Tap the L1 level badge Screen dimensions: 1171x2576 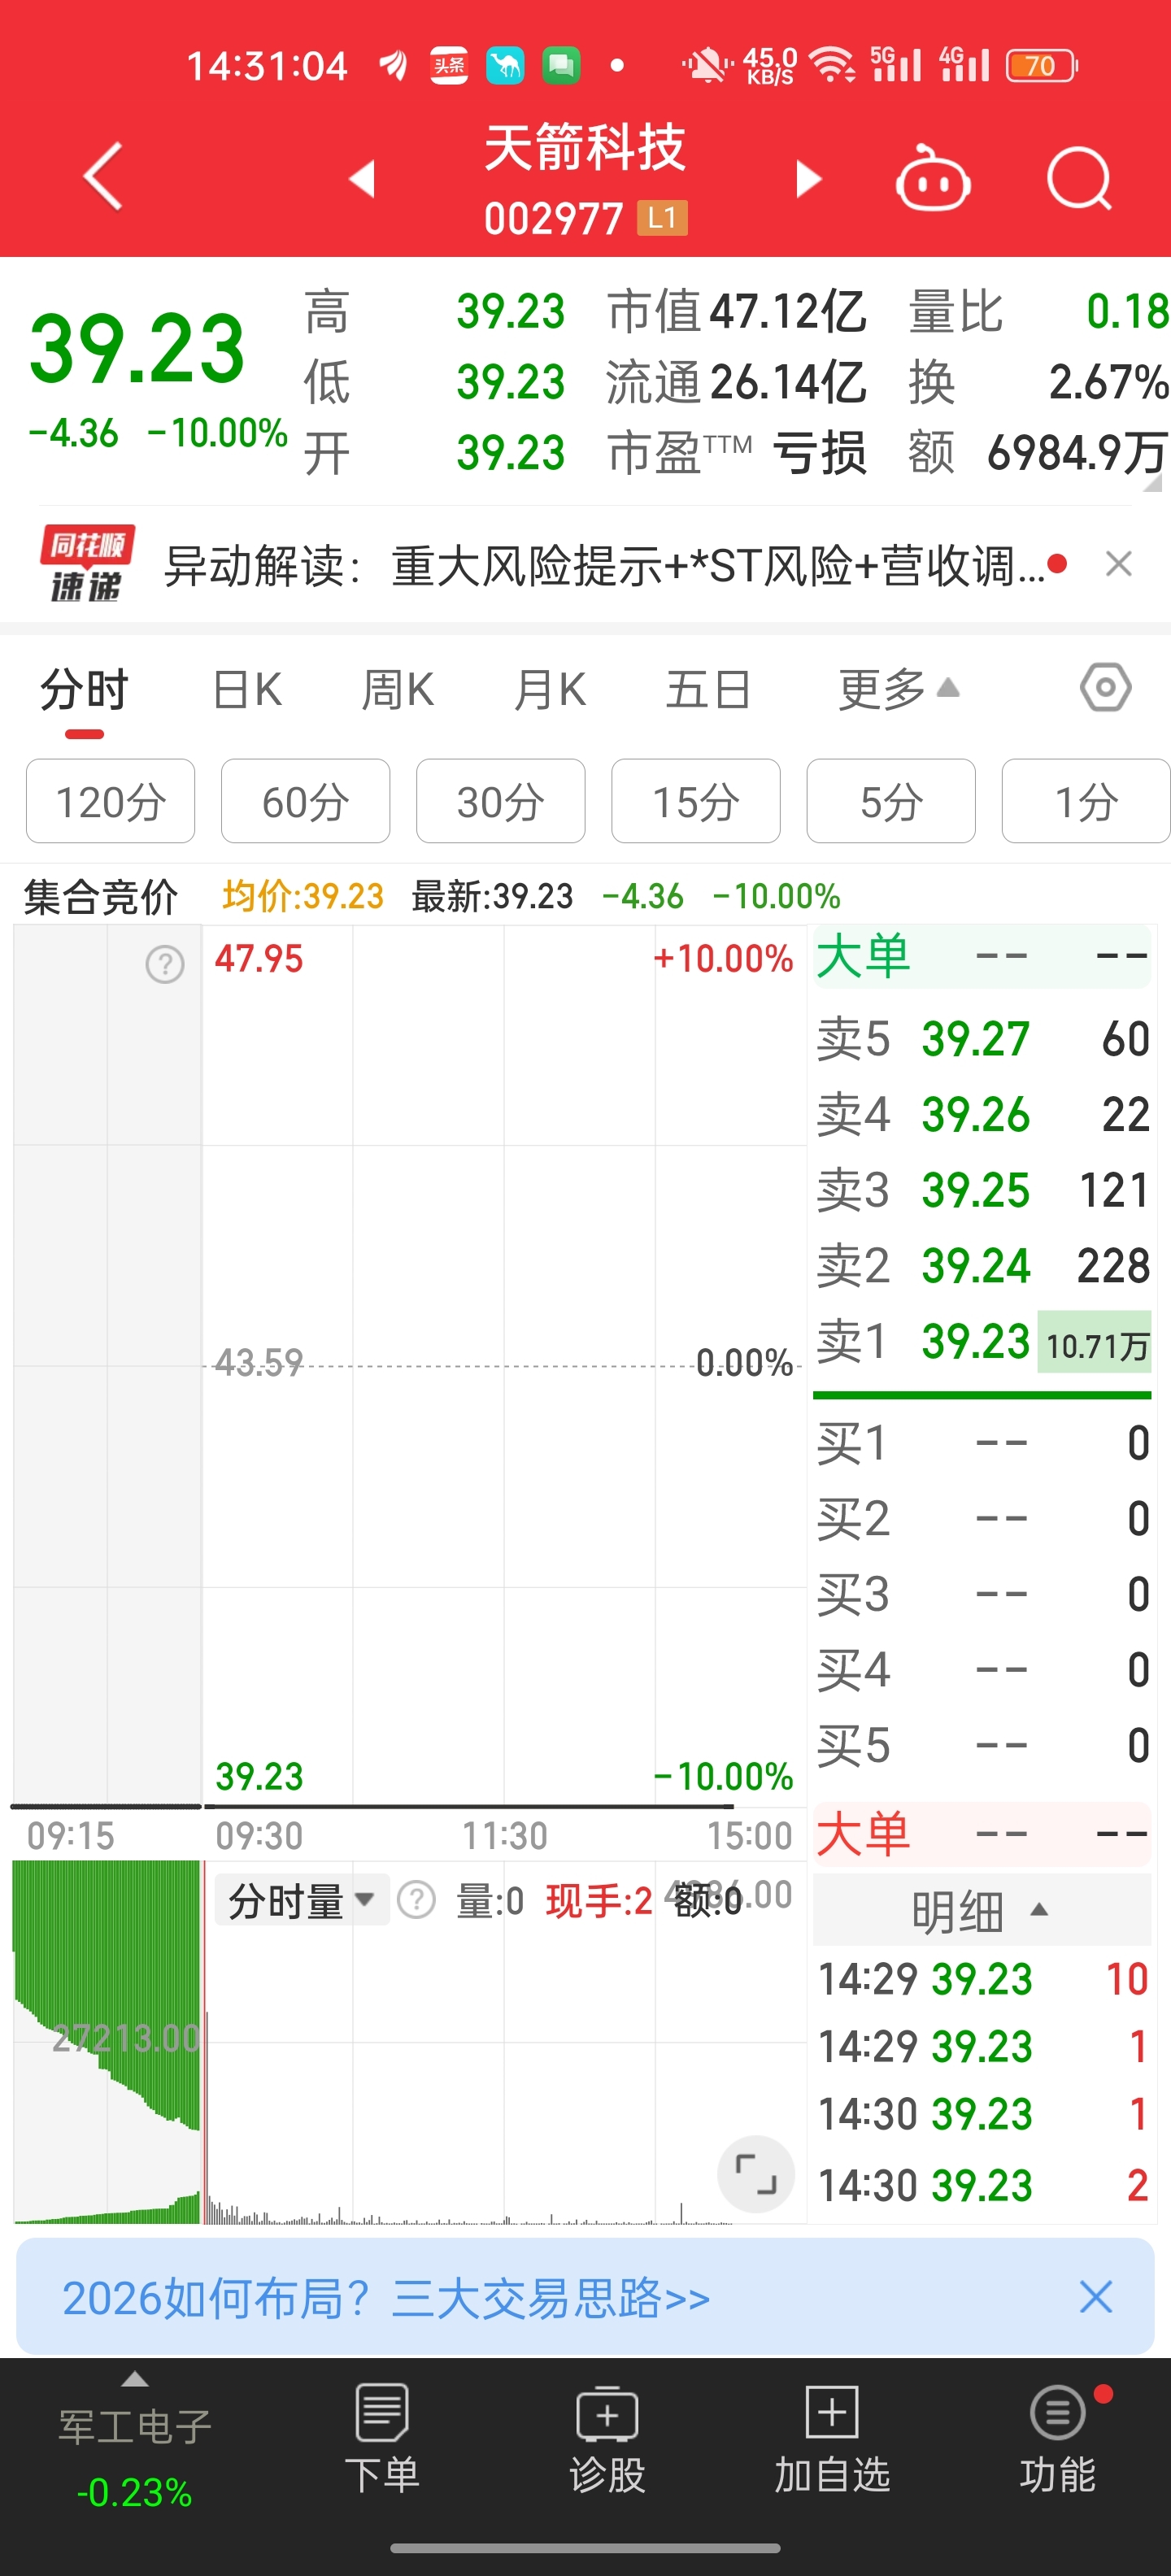click(x=662, y=218)
